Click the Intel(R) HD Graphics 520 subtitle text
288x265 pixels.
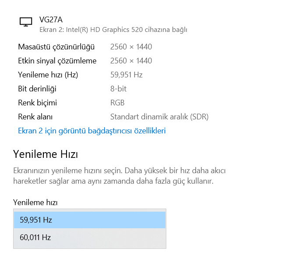[x=113, y=30]
